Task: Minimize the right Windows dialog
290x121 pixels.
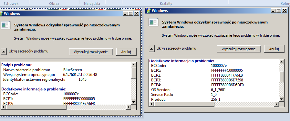Action: pos(274,11)
